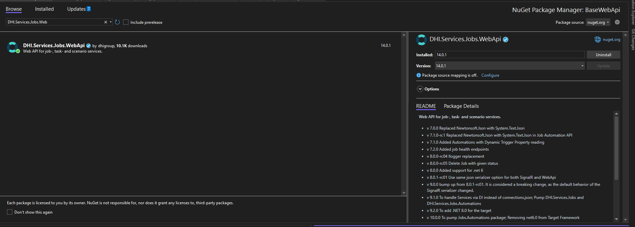
Task: Click the DHI logo in details pane
Action: click(x=422, y=40)
